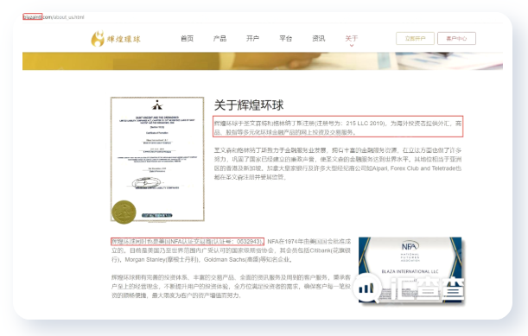528x336 pixels.
Task: Click the yellow banner image below navigation
Action: (x=263, y=61)
